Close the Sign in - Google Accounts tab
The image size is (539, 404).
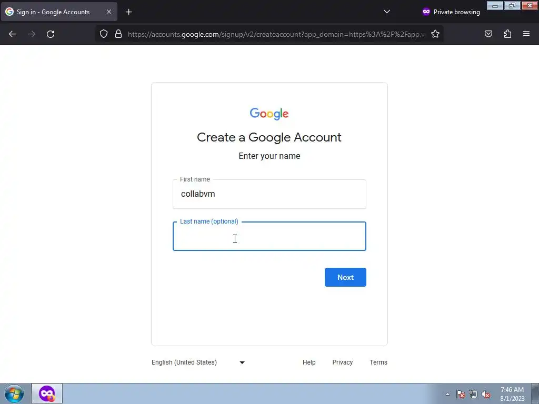point(108,12)
